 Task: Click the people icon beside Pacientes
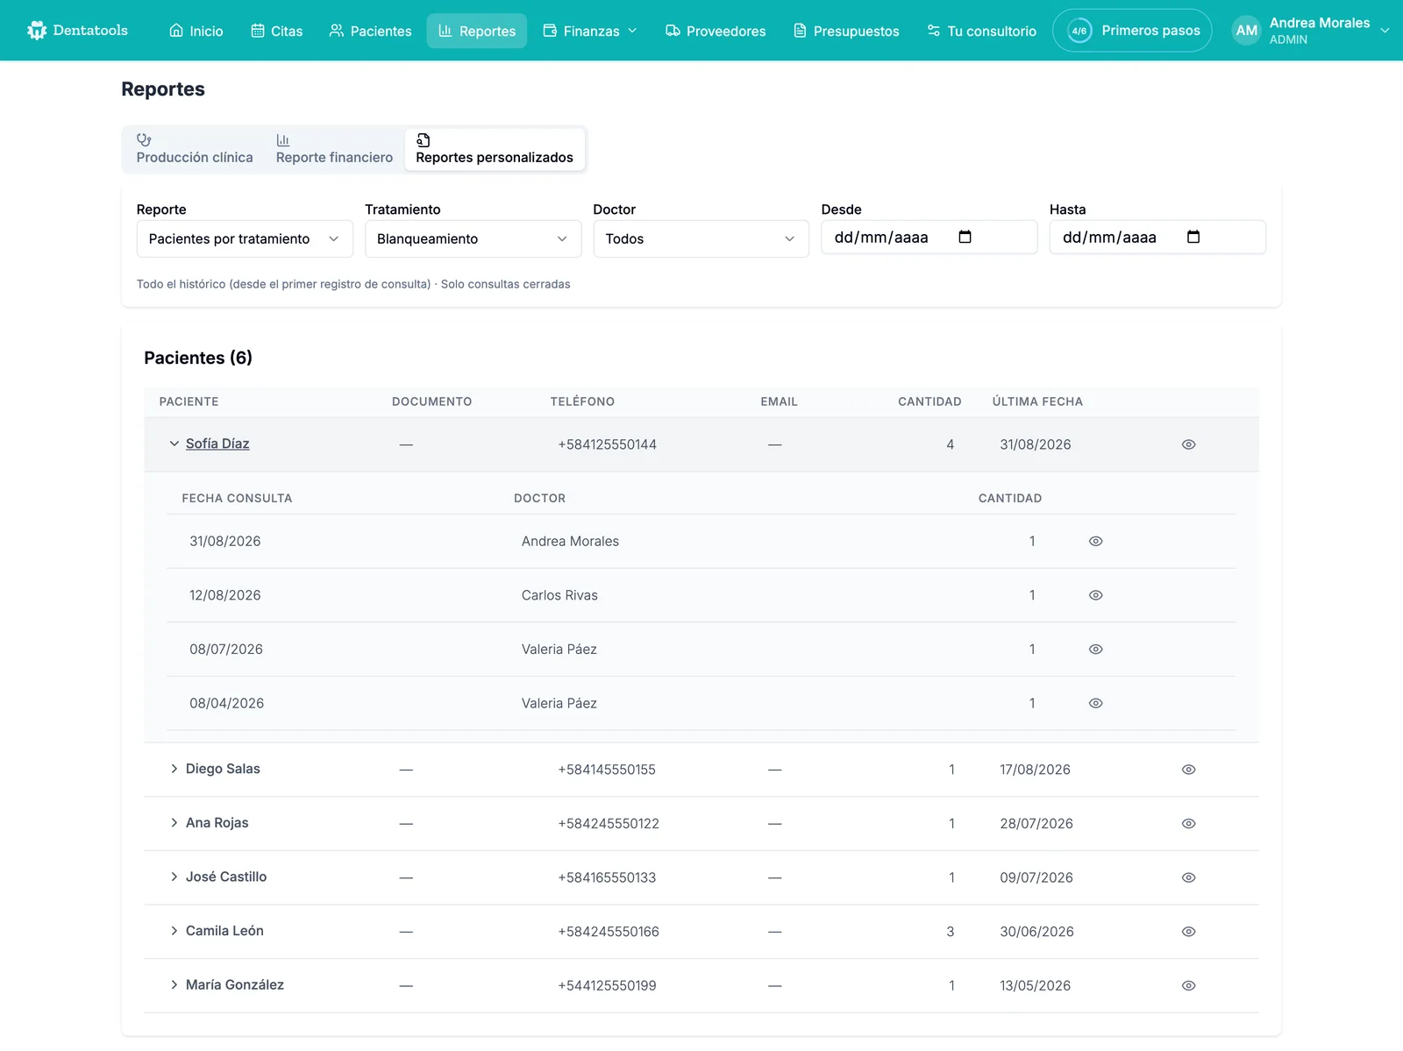click(337, 31)
